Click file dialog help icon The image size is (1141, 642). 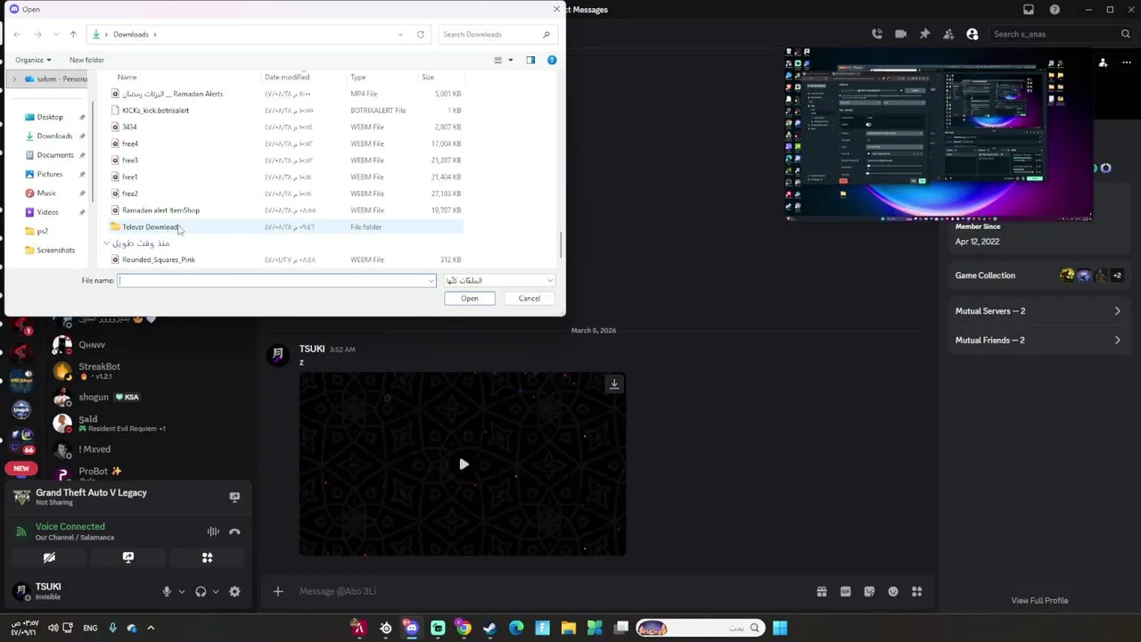[552, 60]
